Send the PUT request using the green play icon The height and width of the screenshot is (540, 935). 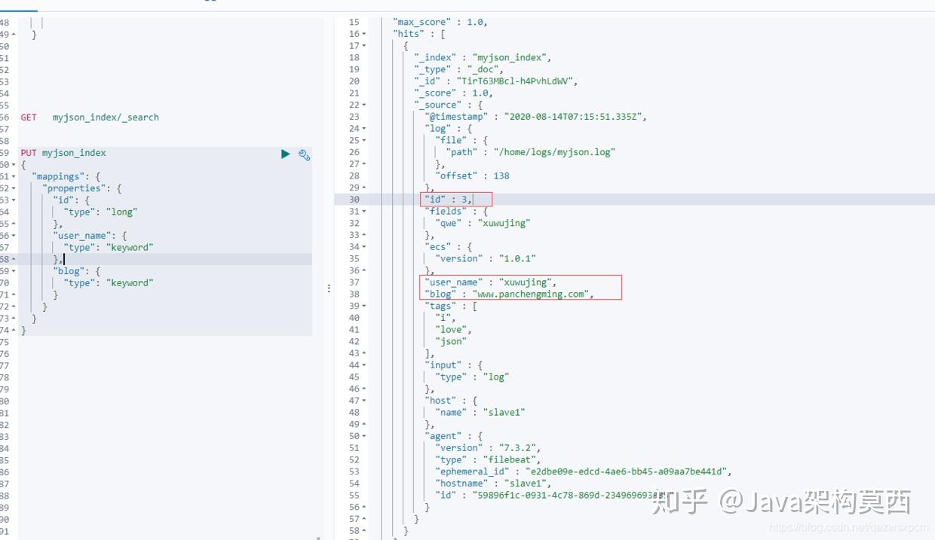pyautogui.click(x=285, y=154)
